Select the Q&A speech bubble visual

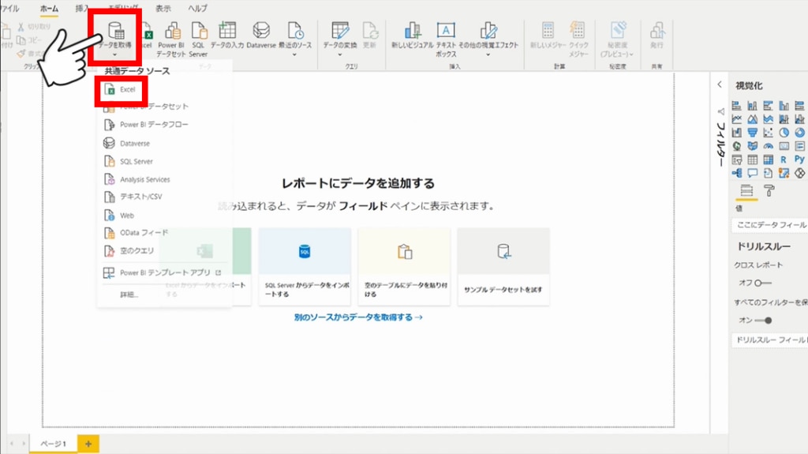pyautogui.click(x=752, y=173)
